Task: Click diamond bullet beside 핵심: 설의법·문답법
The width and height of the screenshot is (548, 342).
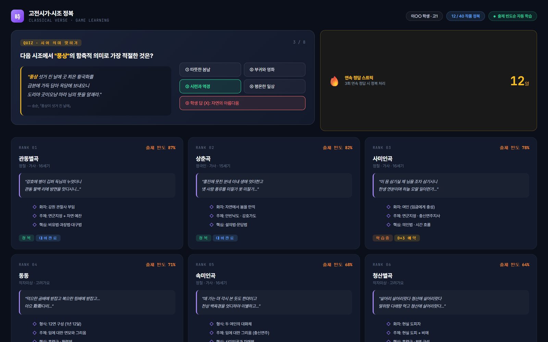Action: click(x=212, y=225)
